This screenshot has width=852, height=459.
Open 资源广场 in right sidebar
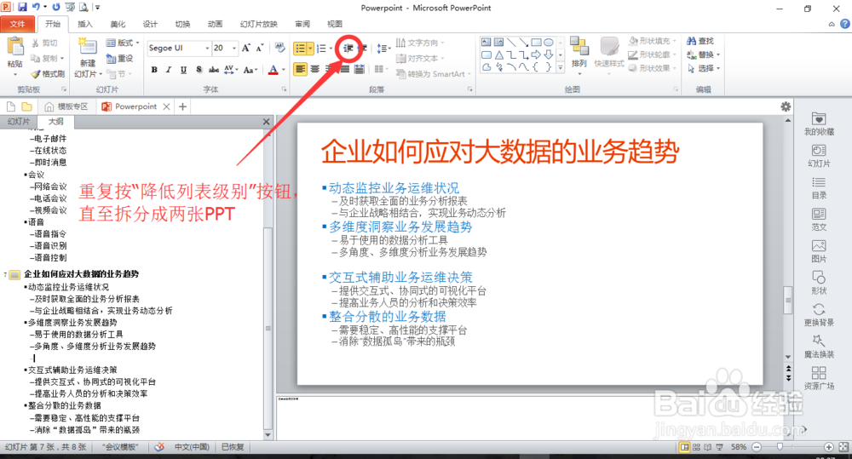[x=819, y=378]
